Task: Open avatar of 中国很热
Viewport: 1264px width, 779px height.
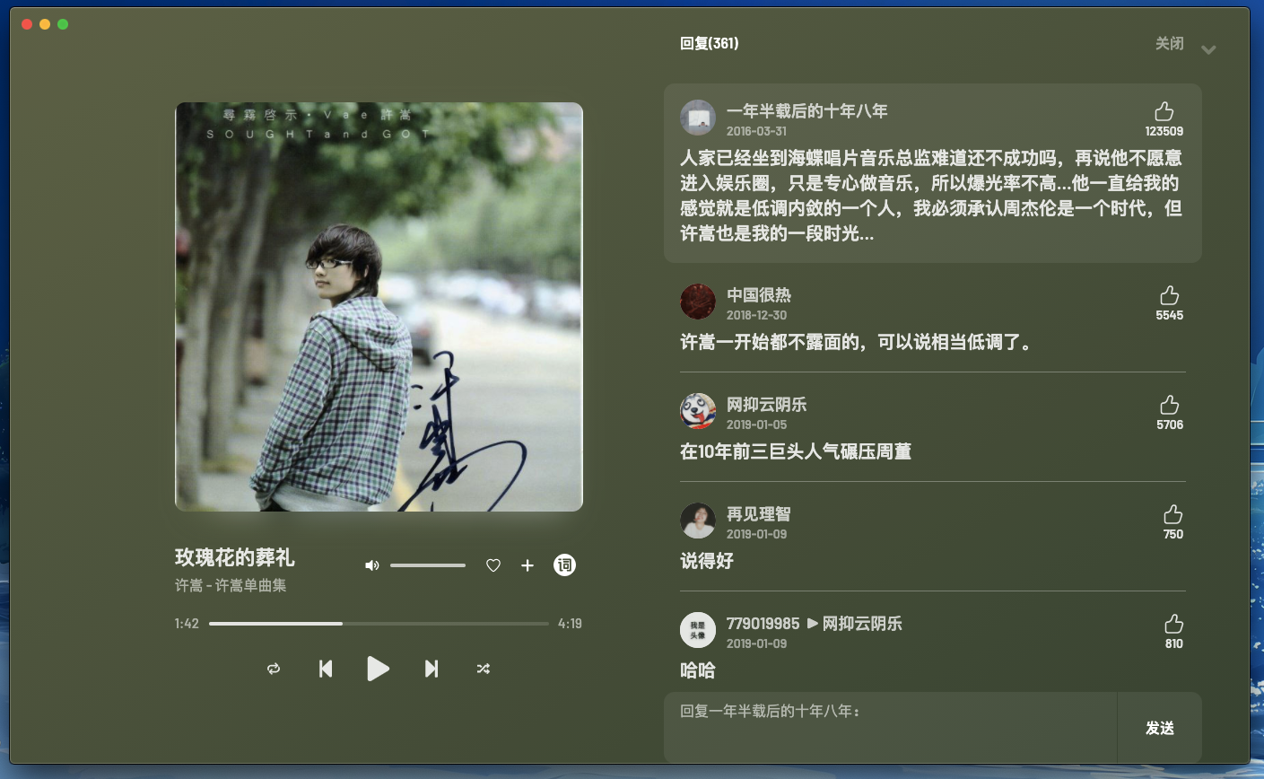Action: pyautogui.click(x=698, y=302)
